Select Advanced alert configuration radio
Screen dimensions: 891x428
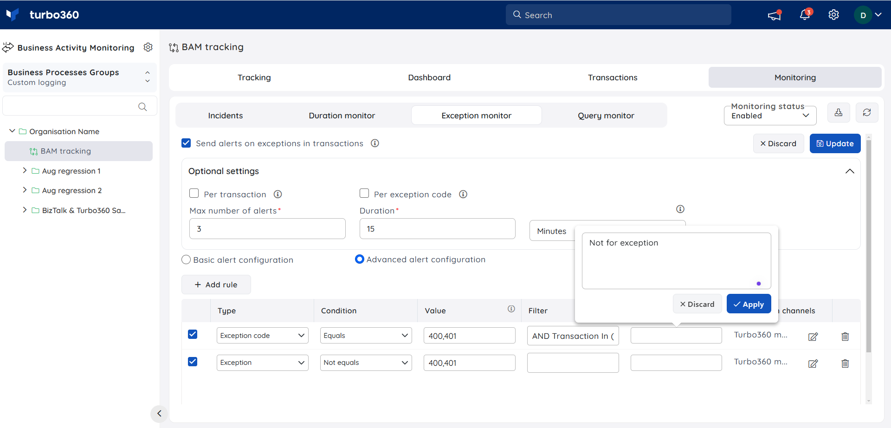click(360, 259)
